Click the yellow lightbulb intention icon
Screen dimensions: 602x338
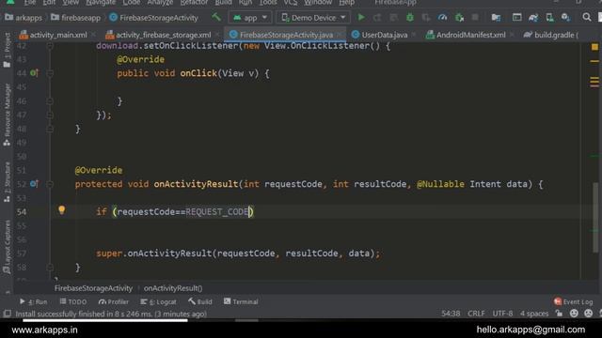(61, 209)
